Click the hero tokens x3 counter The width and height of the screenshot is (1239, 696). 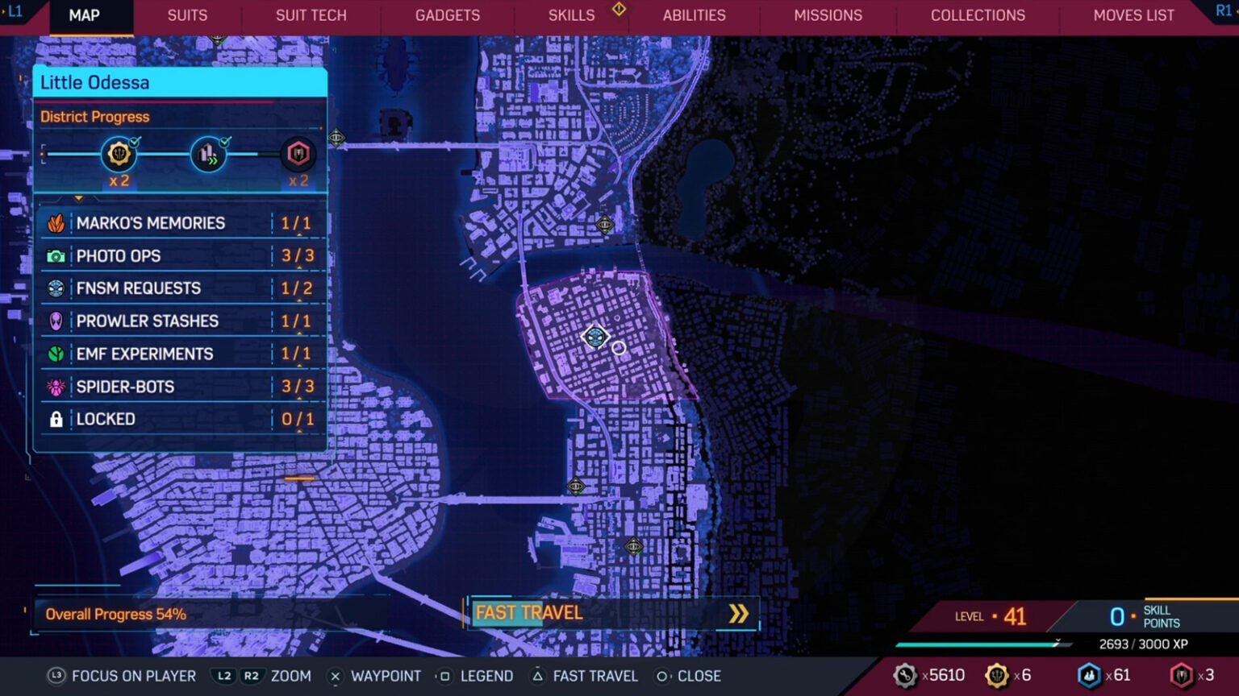[1192, 675]
